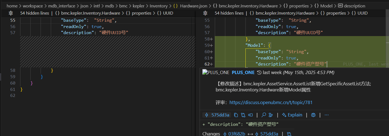Image resolution: width=389 pixels, height=136 pixels.
Task: Expand the 54 hidden lines in right pane
Action: tap(229, 13)
